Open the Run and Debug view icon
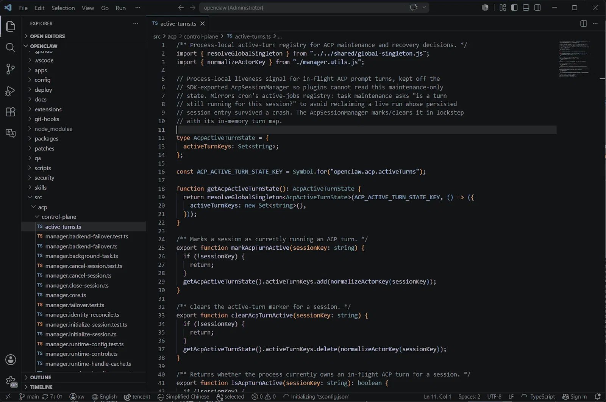The image size is (606, 402). click(x=11, y=91)
